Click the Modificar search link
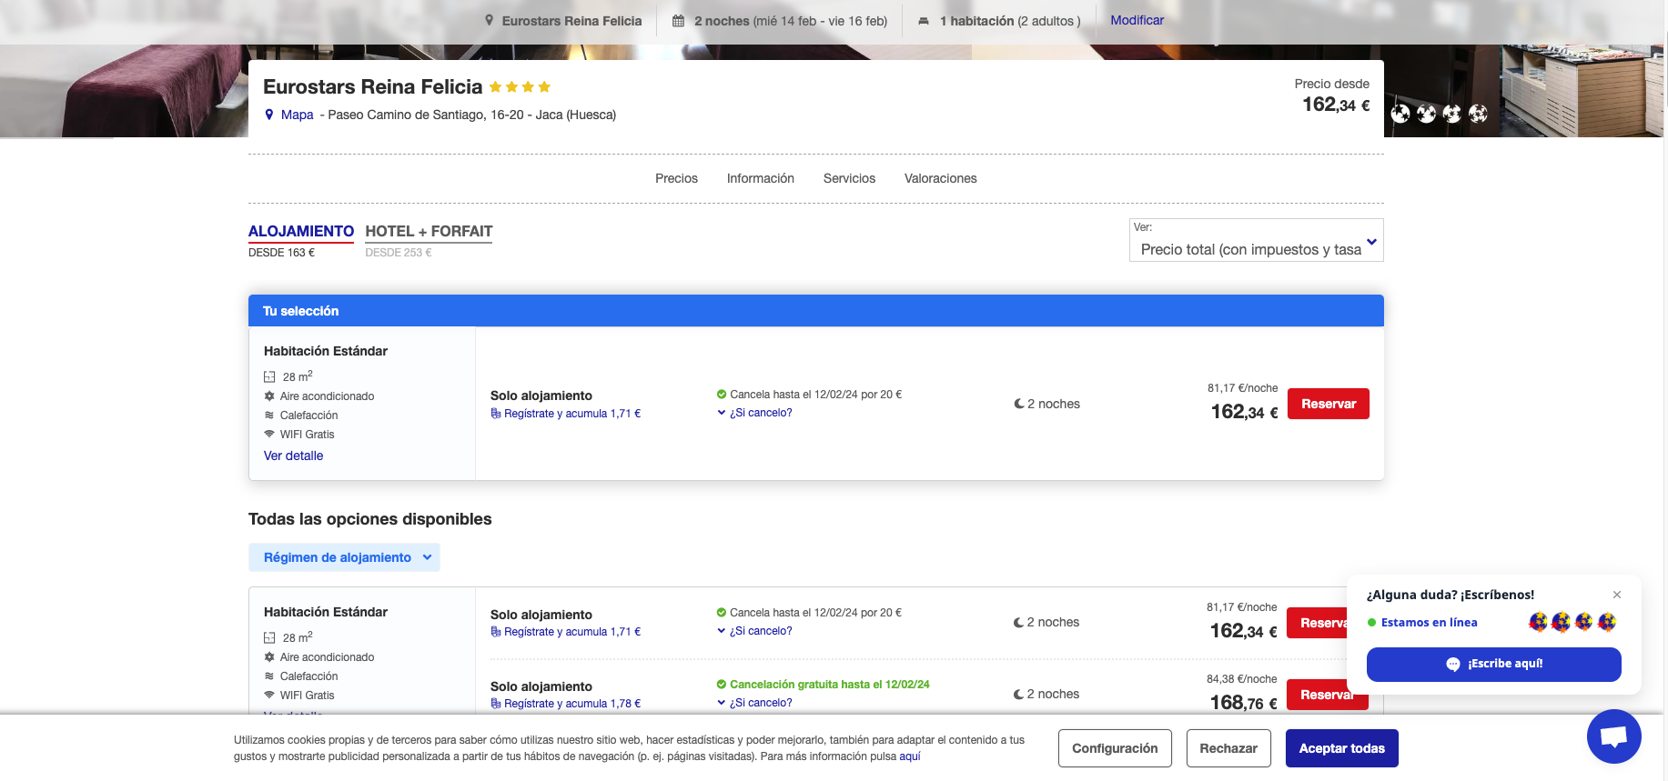The image size is (1668, 781). (x=1137, y=20)
